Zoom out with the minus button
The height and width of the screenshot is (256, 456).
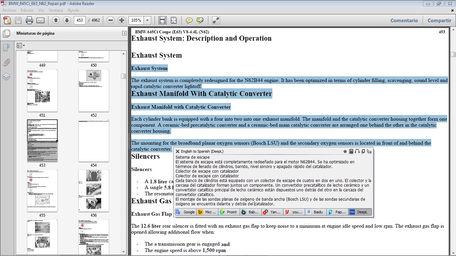tap(111, 20)
